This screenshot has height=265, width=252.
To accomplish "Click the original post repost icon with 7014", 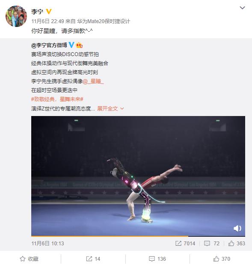I will pos(185,243).
